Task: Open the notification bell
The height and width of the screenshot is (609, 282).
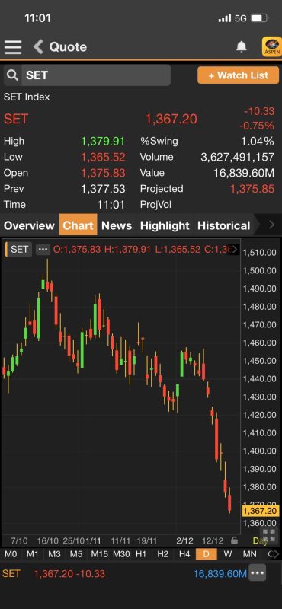Action: pyautogui.click(x=242, y=47)
